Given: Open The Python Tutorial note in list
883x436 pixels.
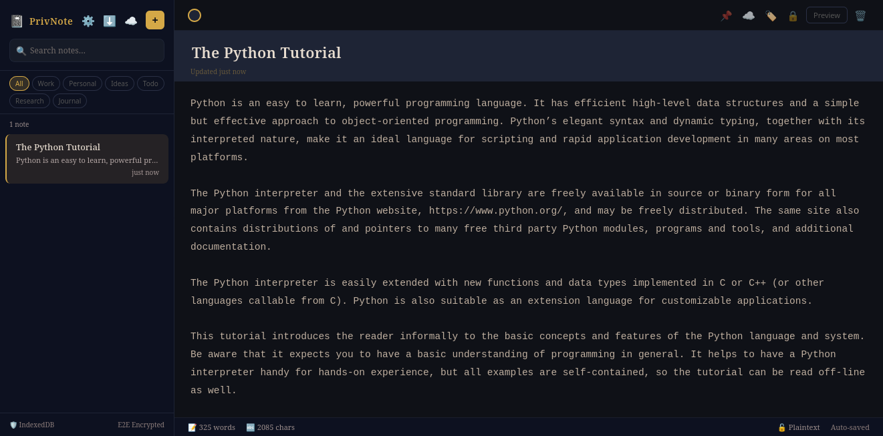Looking at the screenshot, I should coord(87,159).
